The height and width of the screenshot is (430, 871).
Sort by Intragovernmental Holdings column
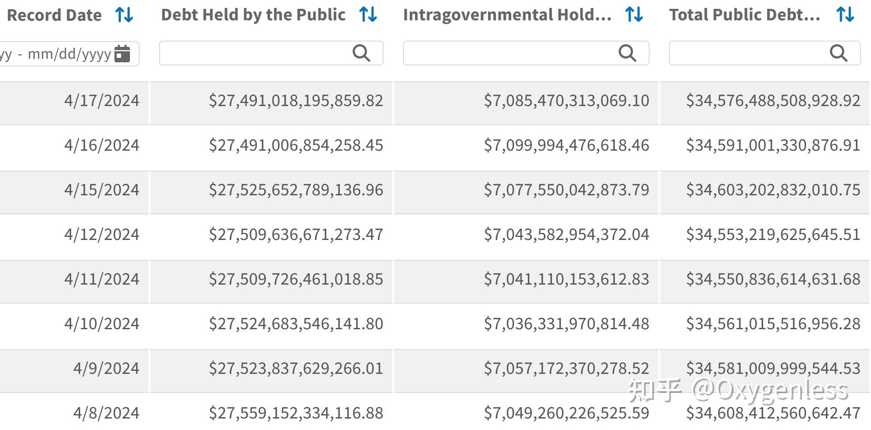click(x=634, y=15)
